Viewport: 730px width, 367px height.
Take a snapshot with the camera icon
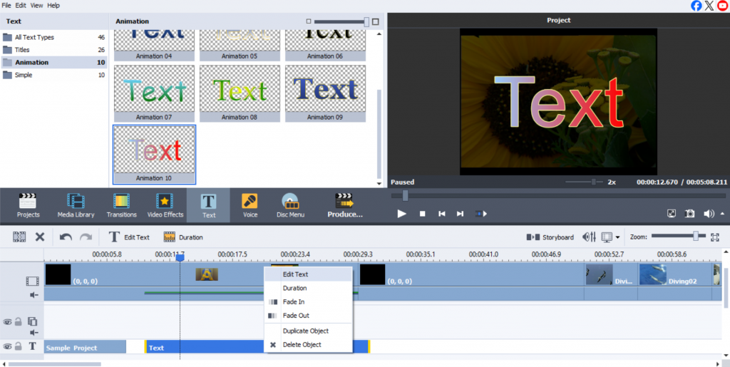tap(689, 213)
